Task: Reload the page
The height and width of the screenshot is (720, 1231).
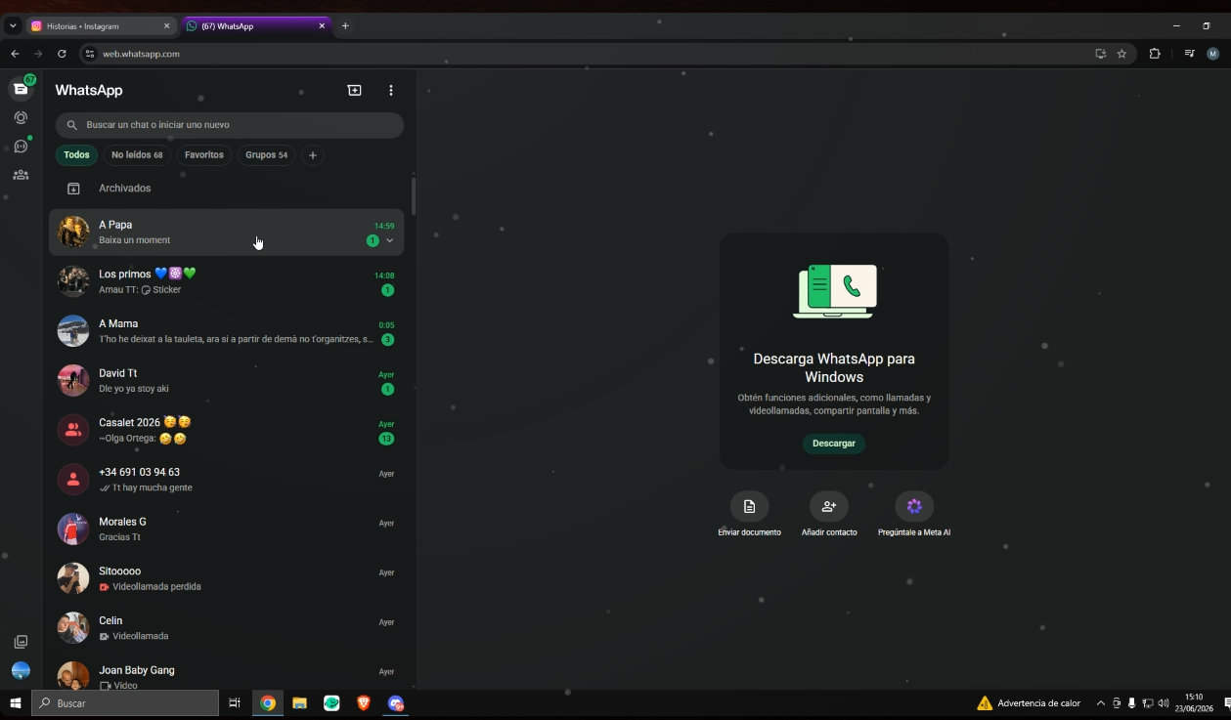Action: 62,54
